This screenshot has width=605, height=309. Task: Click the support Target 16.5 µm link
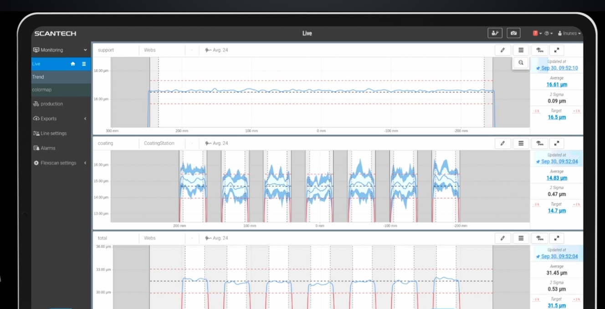pyautogui.click(x=556, y=117)
